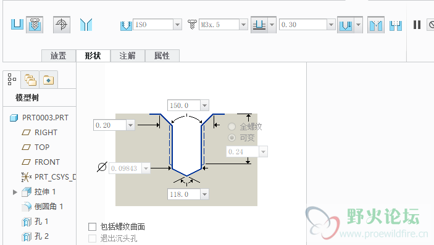Expand the 拉伸 1 tree node
Screen dimensions: 434x245
(15, 192)
